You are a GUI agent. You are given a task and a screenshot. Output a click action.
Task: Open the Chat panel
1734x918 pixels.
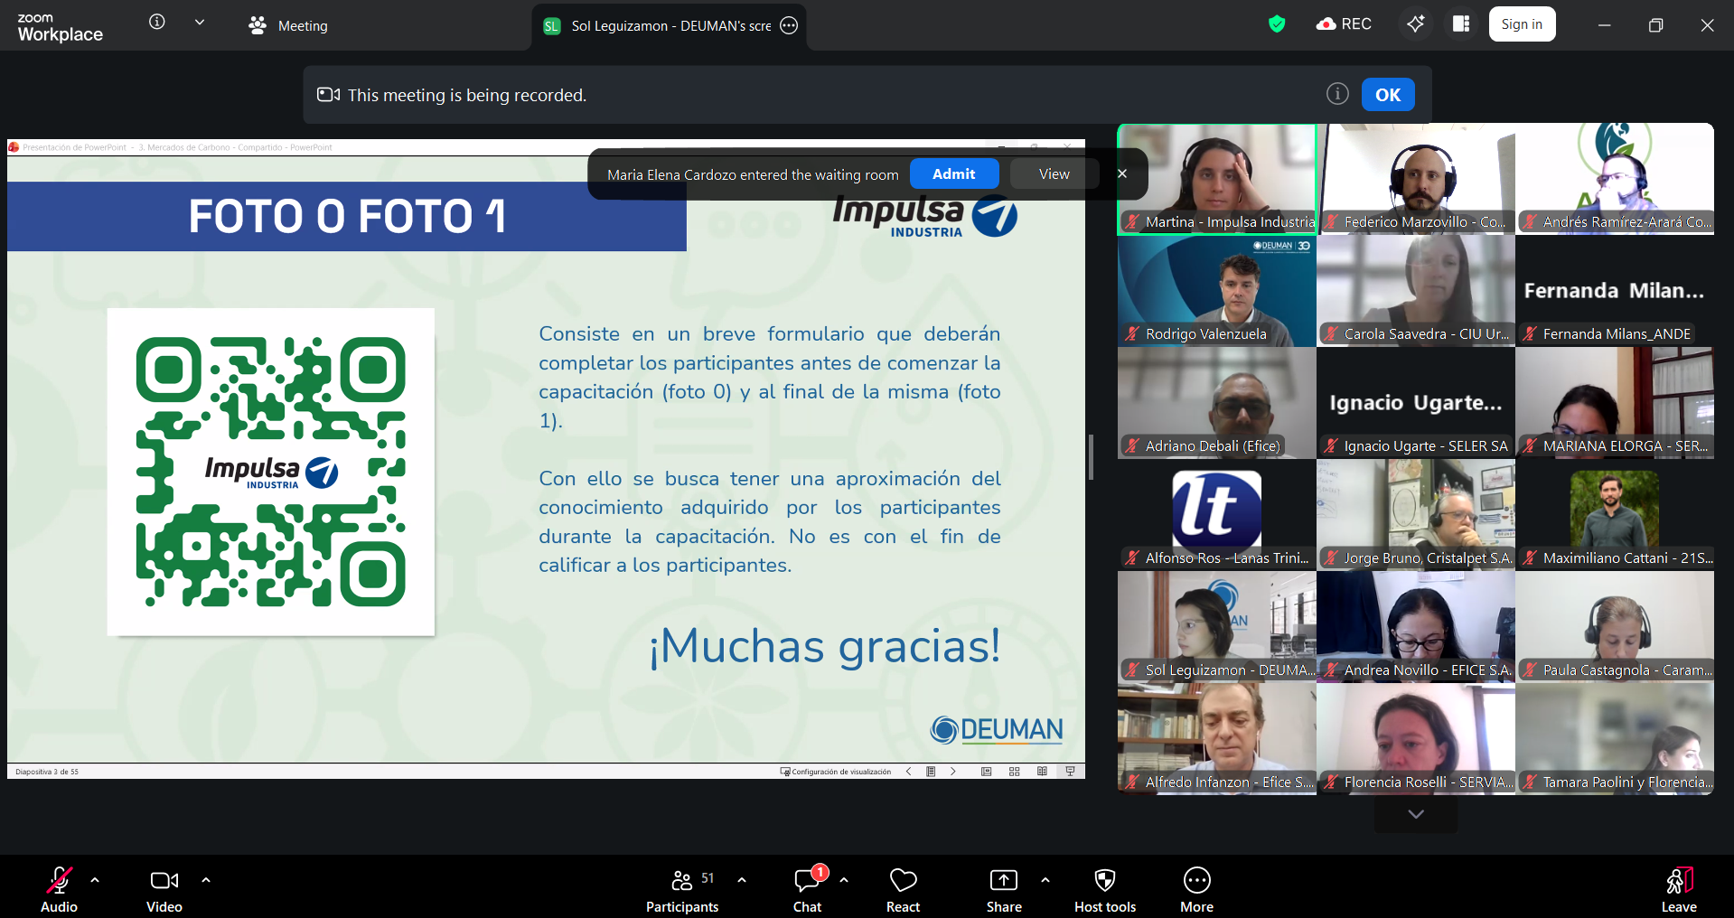[807, 890]
